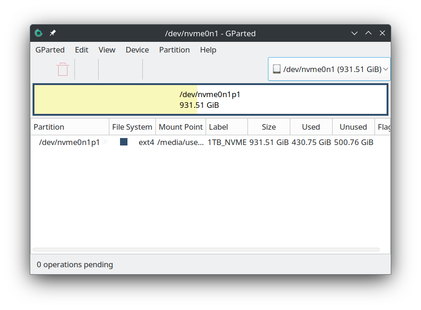Click the GParted application icon in title bar
This screenshot has width=421, height=310.
click(x=39, y=33)
